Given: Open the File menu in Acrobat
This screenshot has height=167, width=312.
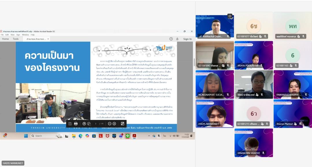Looking at the screenshot, I should tap(2, 35).
